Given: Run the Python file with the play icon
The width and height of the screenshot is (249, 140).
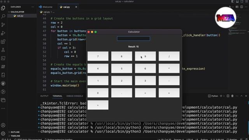Looking at the screenshot, I should pos(230,7).
